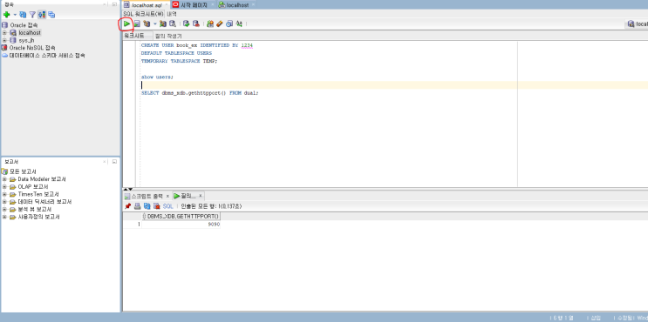Select the Oracle 접속 tree node
Image resolution: width=648 pixels, height=322 pixels.
[24, 24]
